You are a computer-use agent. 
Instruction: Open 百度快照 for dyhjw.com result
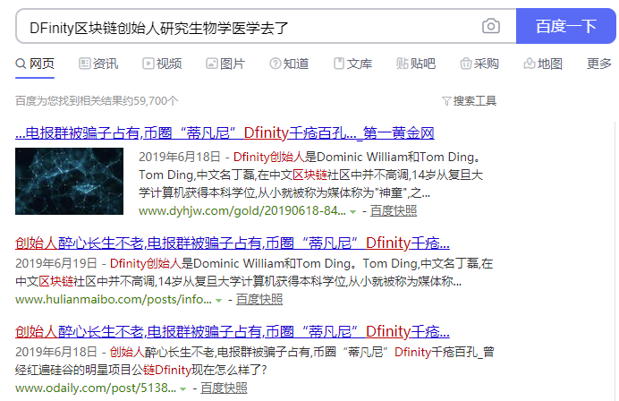(x=394, y=211)
